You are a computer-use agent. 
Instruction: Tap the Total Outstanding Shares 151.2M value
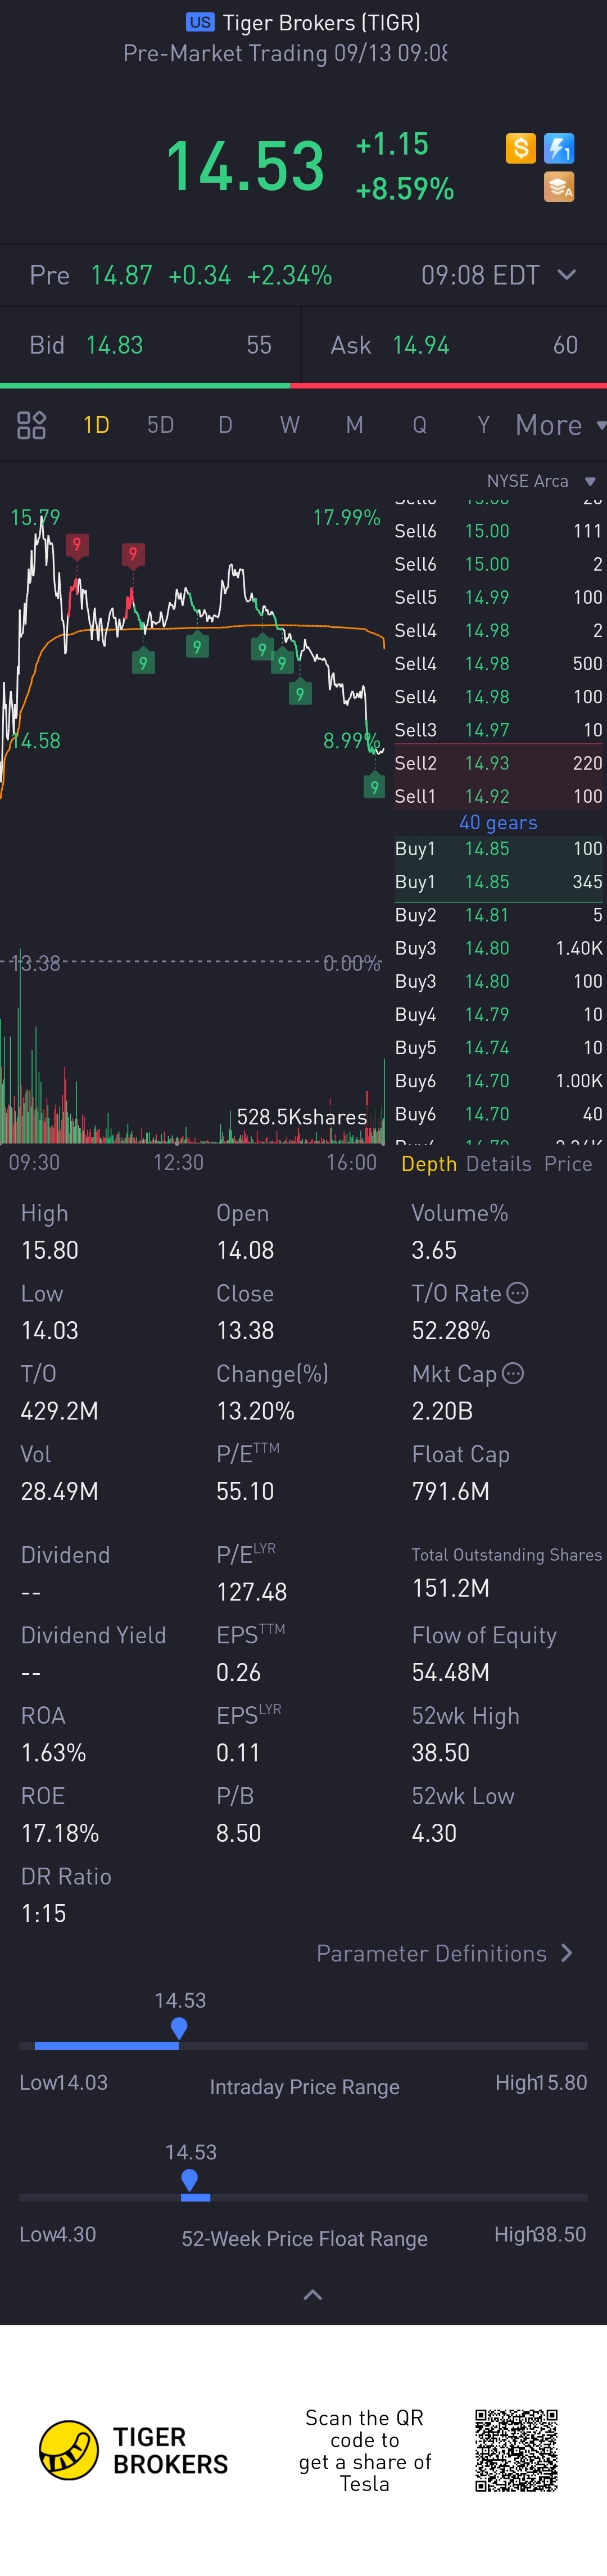point(451,1588)
